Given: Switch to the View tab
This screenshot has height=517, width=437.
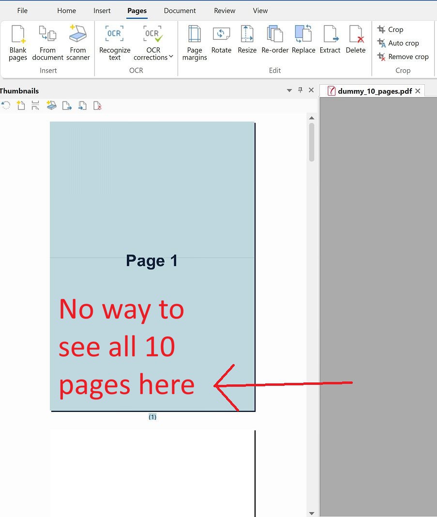Looking at the screenshot, I should click(x=260, y=11).
